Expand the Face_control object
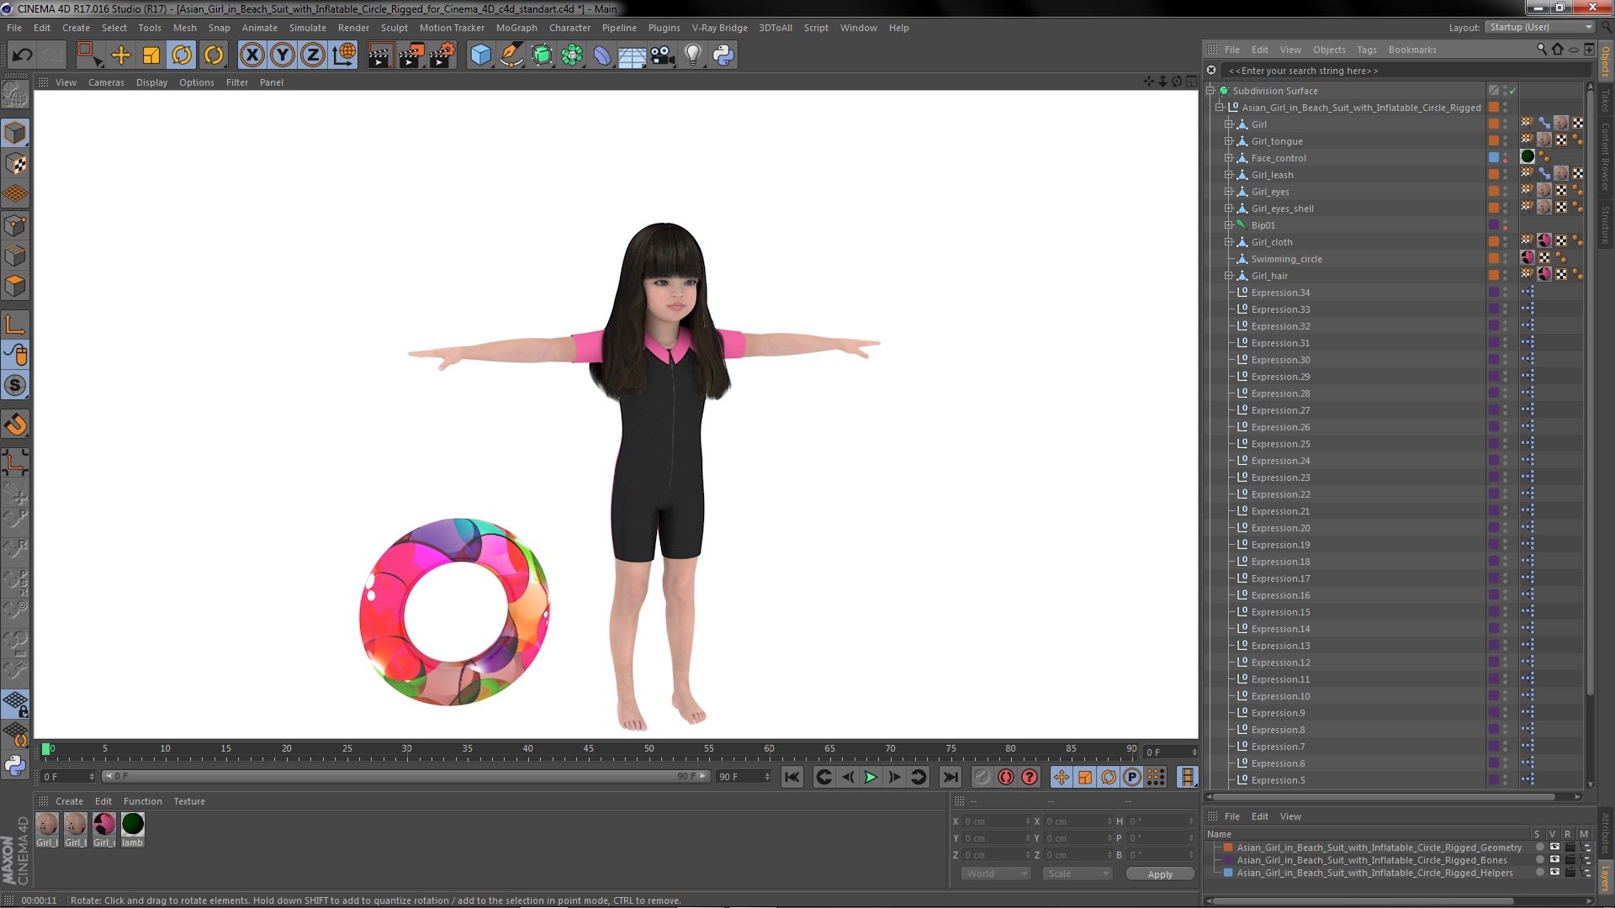Screen dimensions: 1615x908 (1229, 158)
